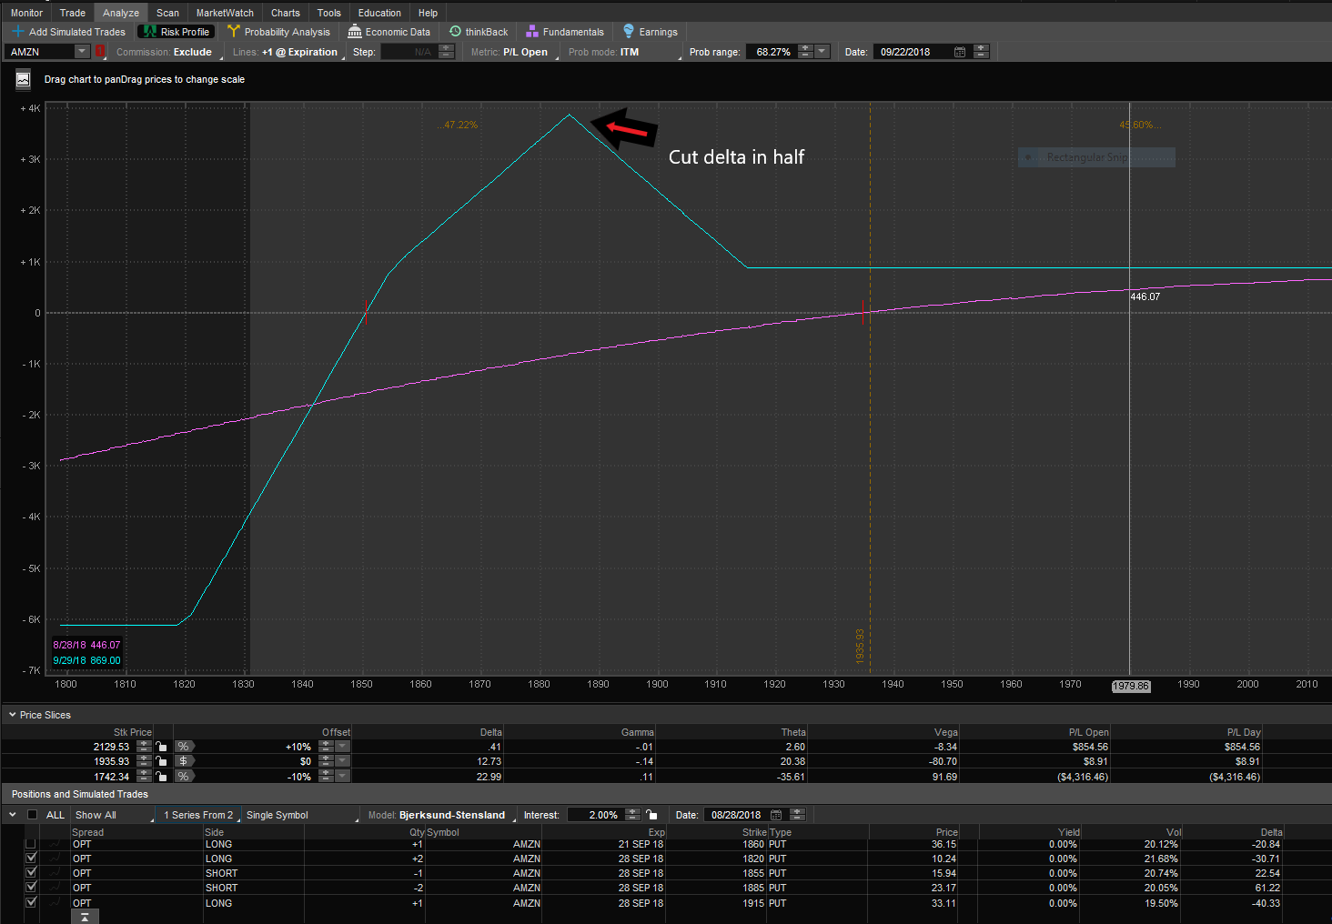Viewport: 1332px width, 924px height.
Task: Toggle the lock icon beside the Interest field
Action: (651, 815)
